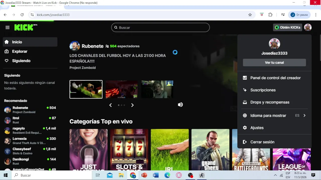The height and width of the screenshot is (180, 321).
Task: Select second featured stream thumbnail
Action: [122, 89]
